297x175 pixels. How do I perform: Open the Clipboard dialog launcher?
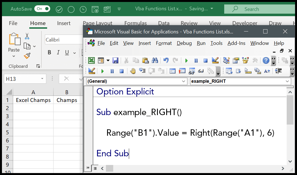[38, 66]
